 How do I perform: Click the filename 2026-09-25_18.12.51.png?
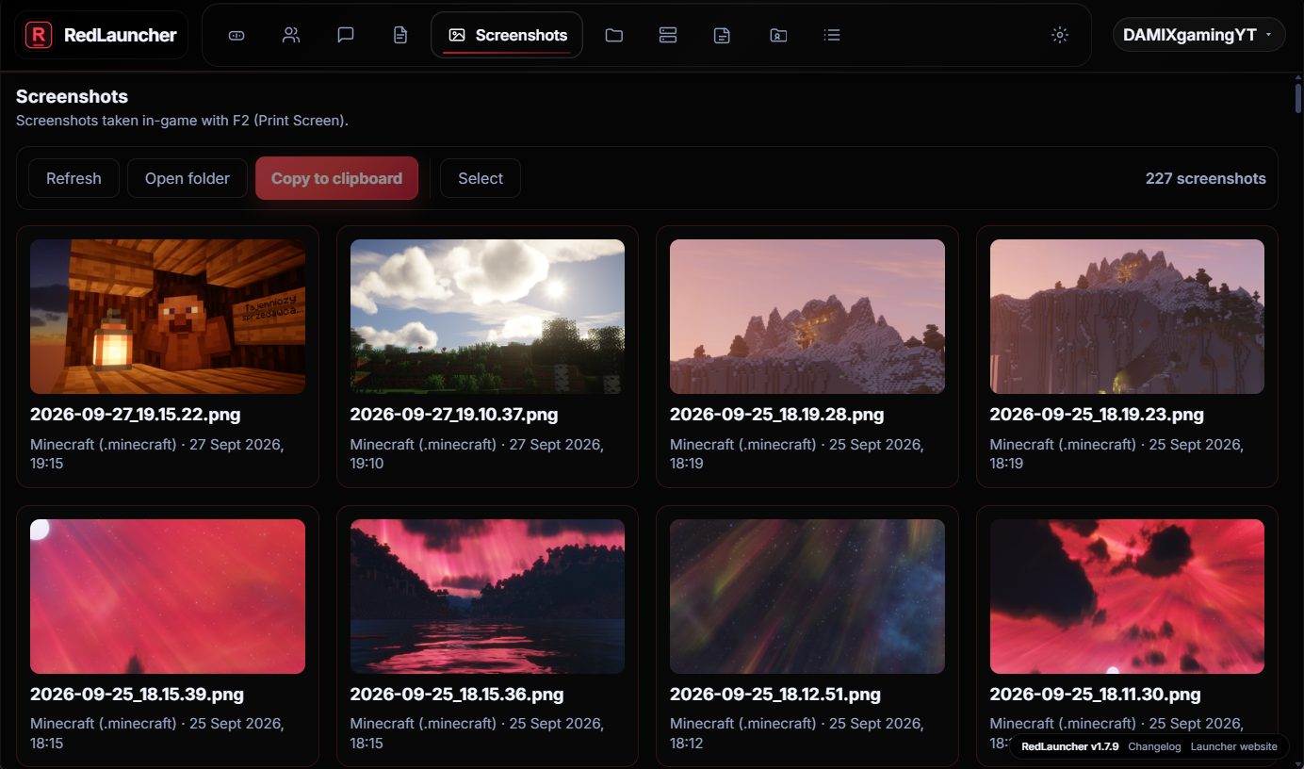click(x=775, y=695)
